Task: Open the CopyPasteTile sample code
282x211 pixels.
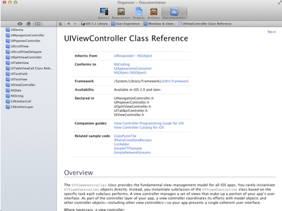Action: pyautogui.click(x=125, y=136)
